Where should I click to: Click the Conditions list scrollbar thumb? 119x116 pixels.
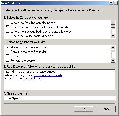[113, 26]
